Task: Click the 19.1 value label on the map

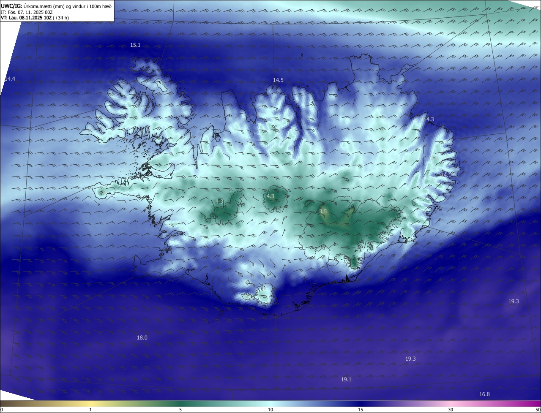Action: 346,380
